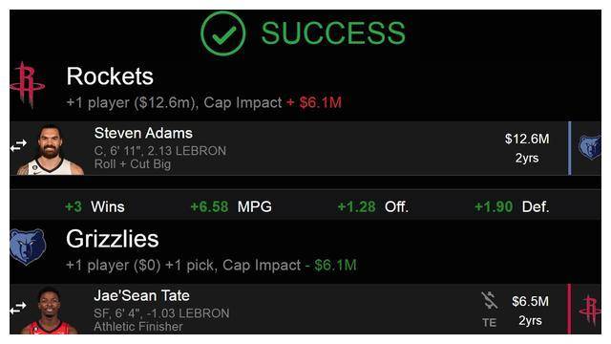Click the Grizzlies bear logo in header
Image resolution: width=611 pixels, height=344 pixels.
[x=28, y=247]
